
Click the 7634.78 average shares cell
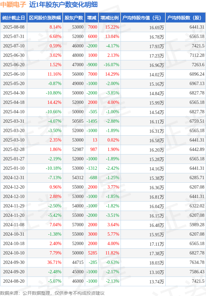[x=197, y=262]
